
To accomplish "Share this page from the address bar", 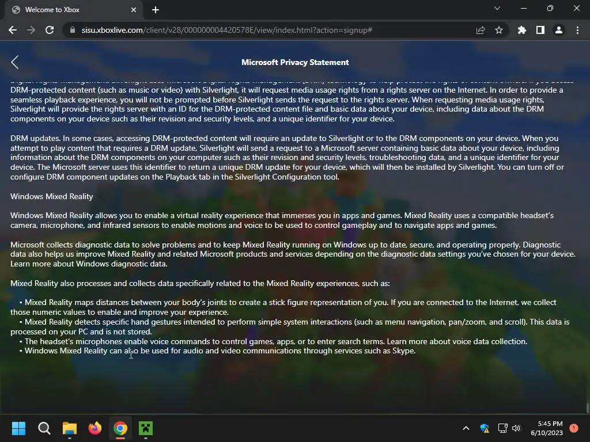I will pyautogui.click(x=481, y=30).
